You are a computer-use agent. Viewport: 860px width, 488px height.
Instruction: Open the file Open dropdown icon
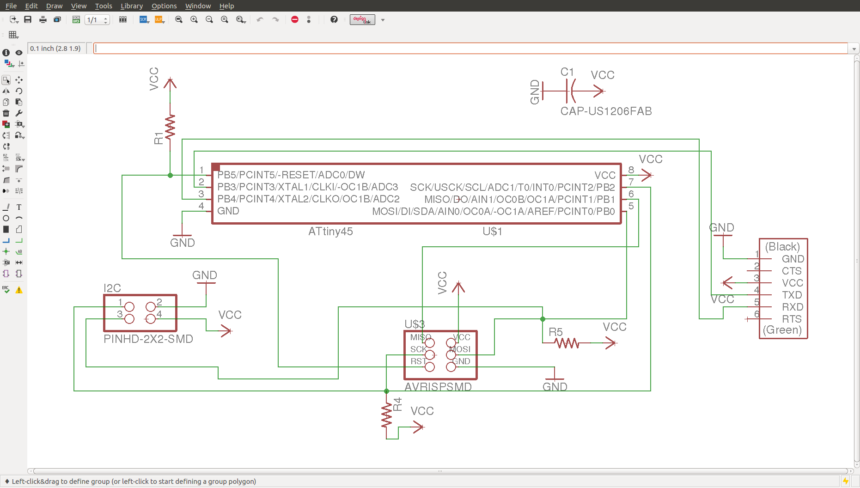14,19
